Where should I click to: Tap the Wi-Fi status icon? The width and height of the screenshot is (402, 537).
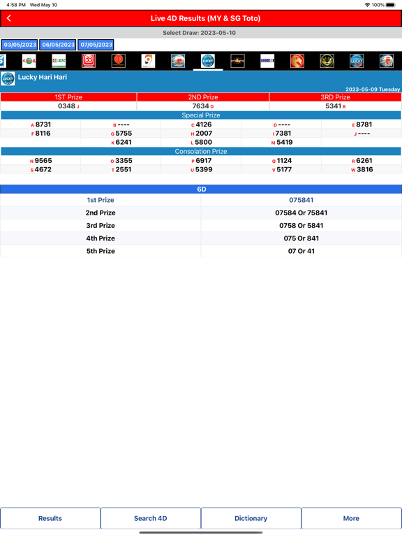coord(368,5)
